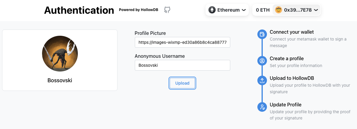The image size is (357, 129).
Task: Click the Upload to HollowDB step icon
Action: [262, 80]
